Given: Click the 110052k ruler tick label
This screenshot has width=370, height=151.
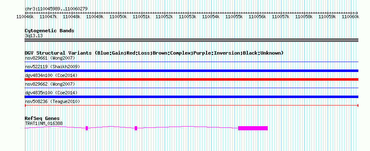Looking at the screenshot, I should pyautogui.click(x=165, y=17).
